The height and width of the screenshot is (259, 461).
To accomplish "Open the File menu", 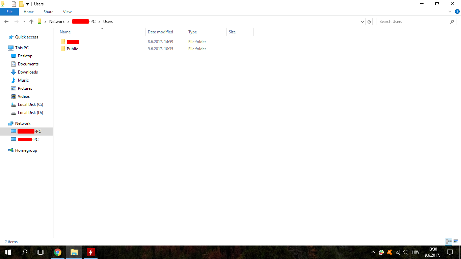I will 9,12.
